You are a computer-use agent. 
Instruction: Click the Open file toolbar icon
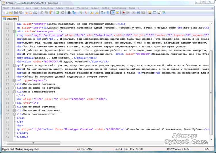click(x=11, y=13)
